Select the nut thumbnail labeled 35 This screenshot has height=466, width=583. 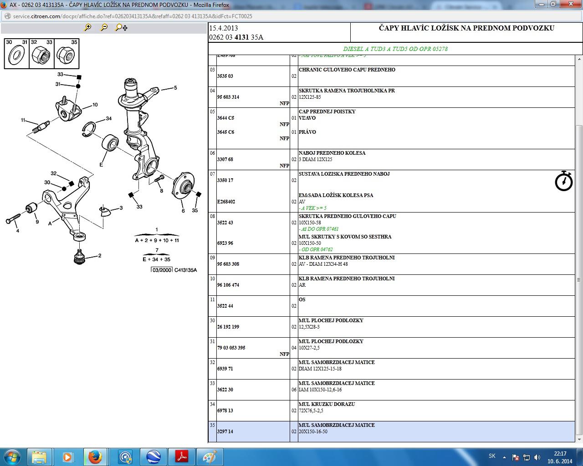(x=66, y=54)
